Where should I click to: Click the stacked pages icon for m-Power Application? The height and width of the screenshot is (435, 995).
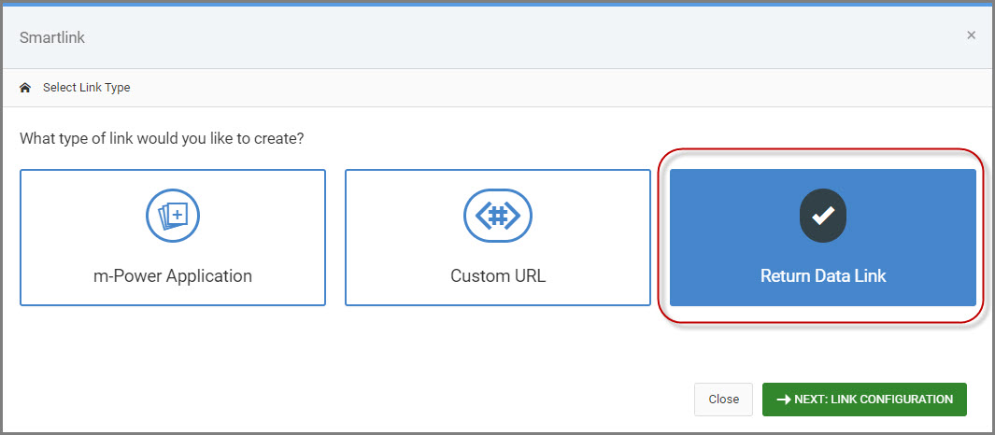(173, 217)
